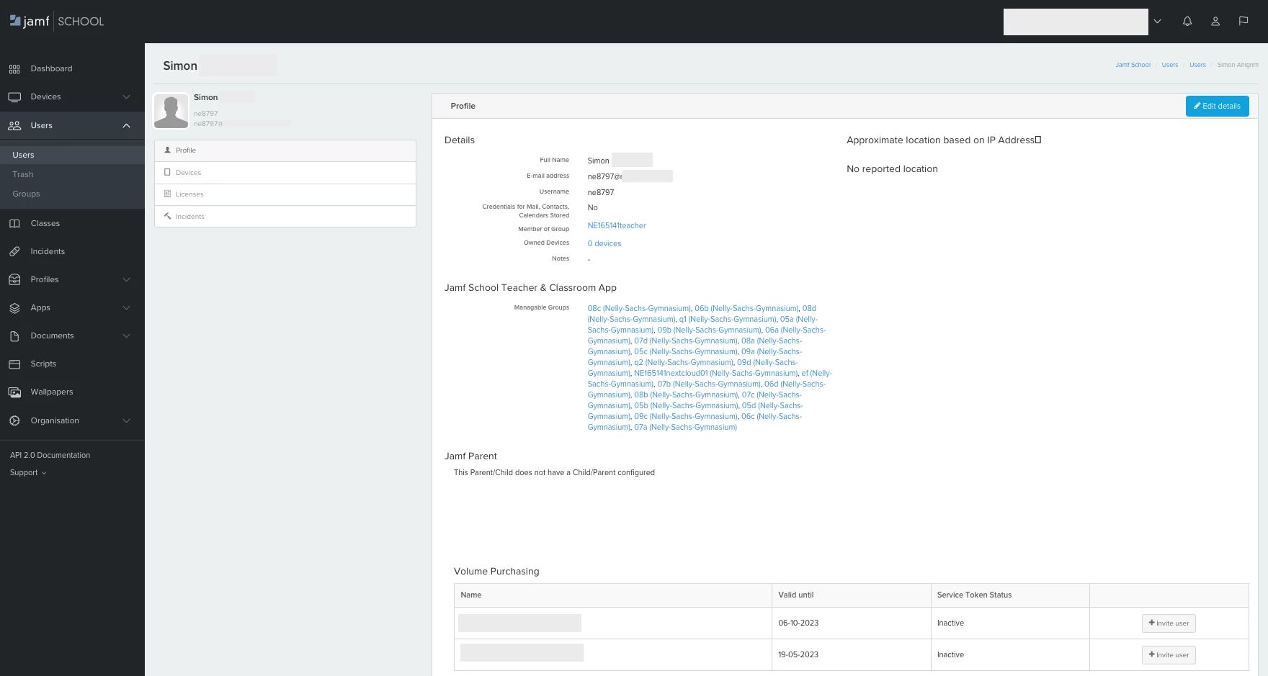This screenshot has height=676, width=1268.
Task: Click the Wallpapers picture icon
Action: pyautogui.click(x=14, y=392)
